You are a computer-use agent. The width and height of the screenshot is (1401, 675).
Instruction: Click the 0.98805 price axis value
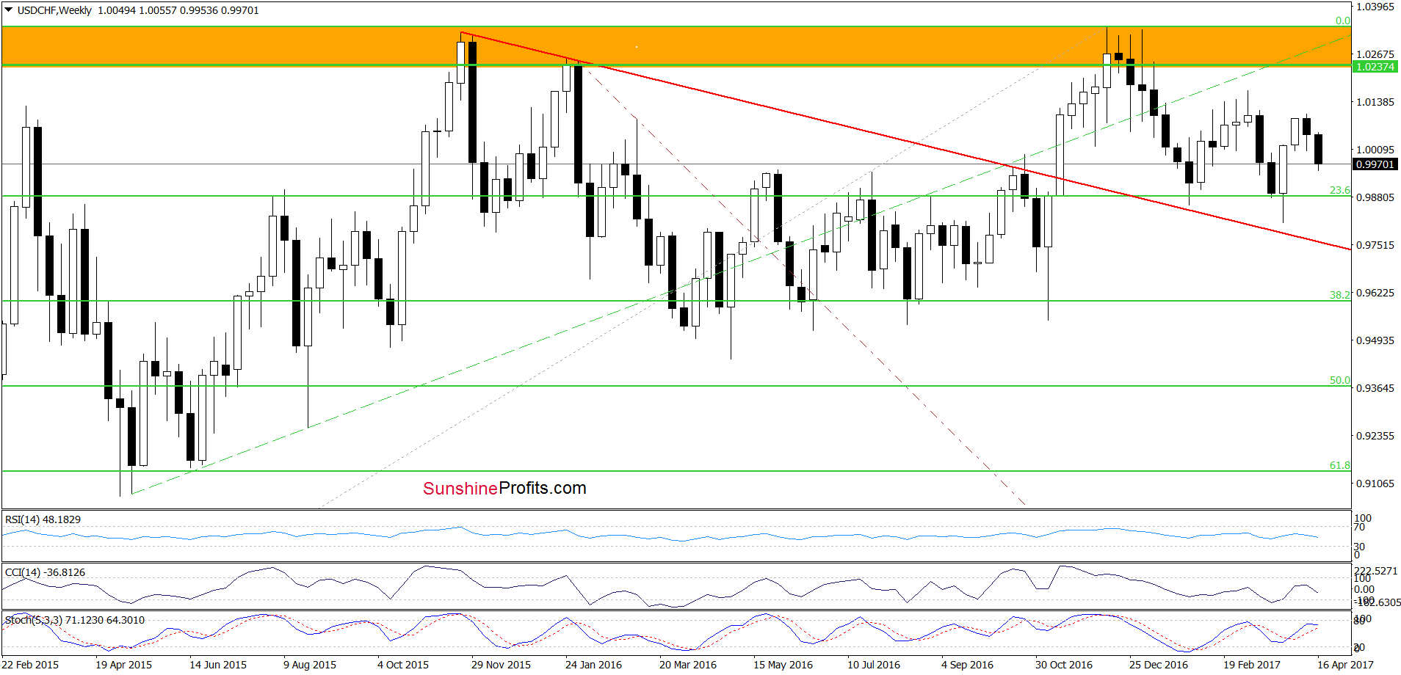1375,197
